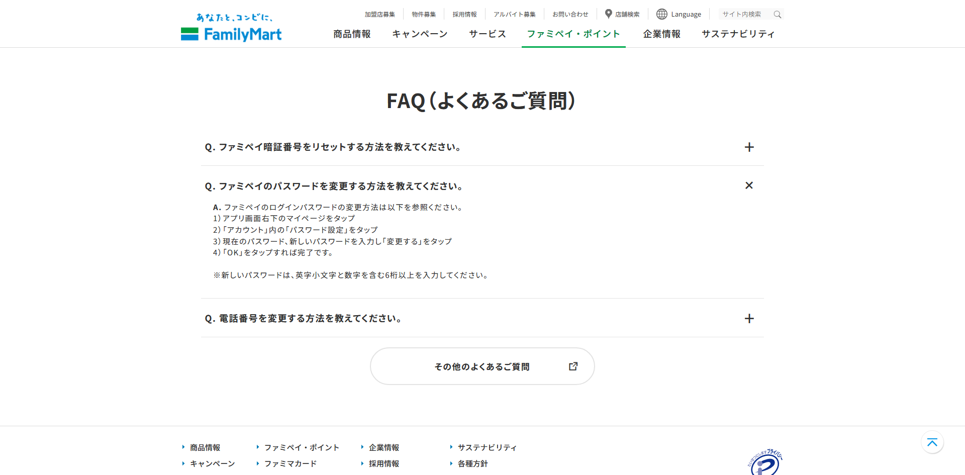Open the 商品情報 main menu
Screen dimensions: 965x475
tap(352, 34)
